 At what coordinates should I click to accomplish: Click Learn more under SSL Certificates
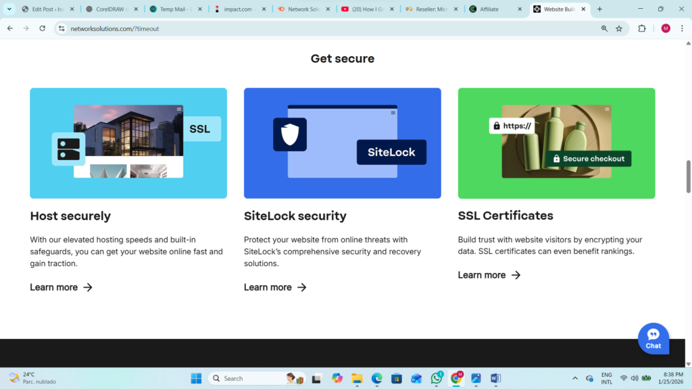point(489,275)
